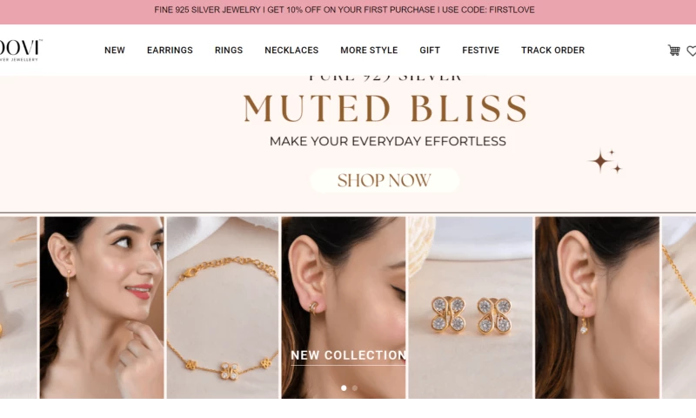Viewport: 696px width, 418px height.
Task: Go to TRACK ORDER page
Action: coord(552,51)
